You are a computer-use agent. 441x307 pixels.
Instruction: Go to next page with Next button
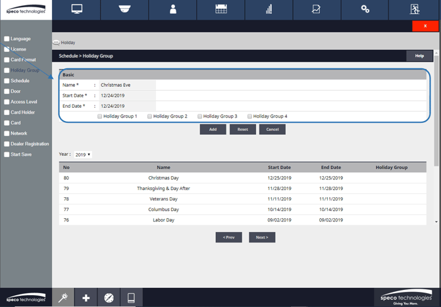point(262,237)
